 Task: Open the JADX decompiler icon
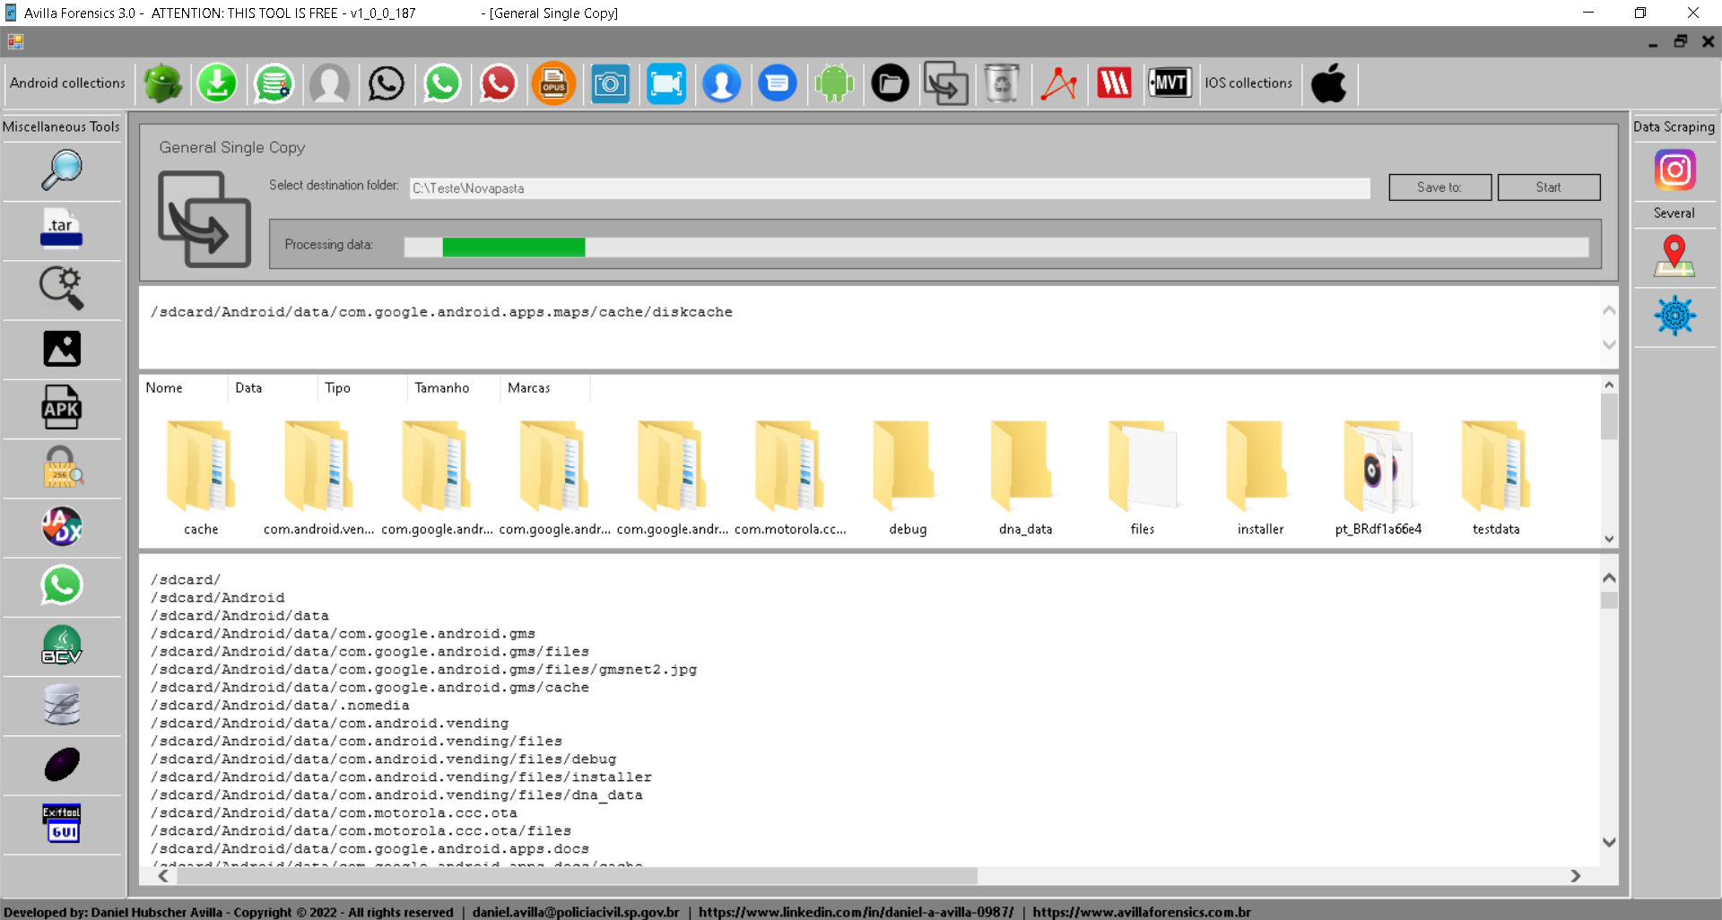pyautogui.click(x=62, y=526)
